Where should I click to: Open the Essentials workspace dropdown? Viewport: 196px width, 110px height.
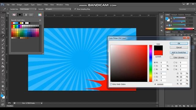[x=187, y=9]
